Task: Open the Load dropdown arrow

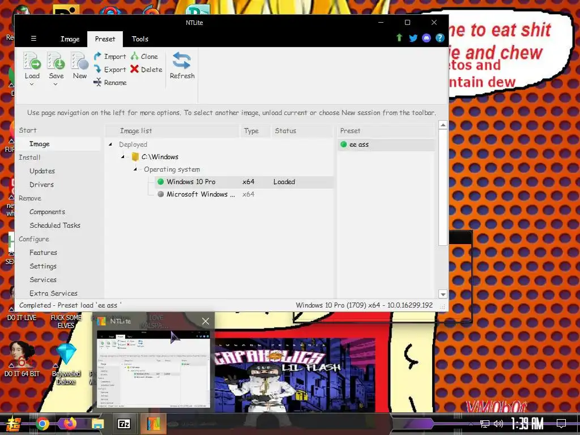Action: 32,84
